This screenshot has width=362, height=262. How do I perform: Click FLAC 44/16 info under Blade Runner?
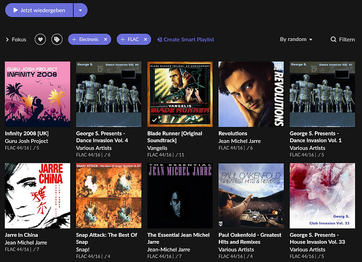click(x=166, y=155)
